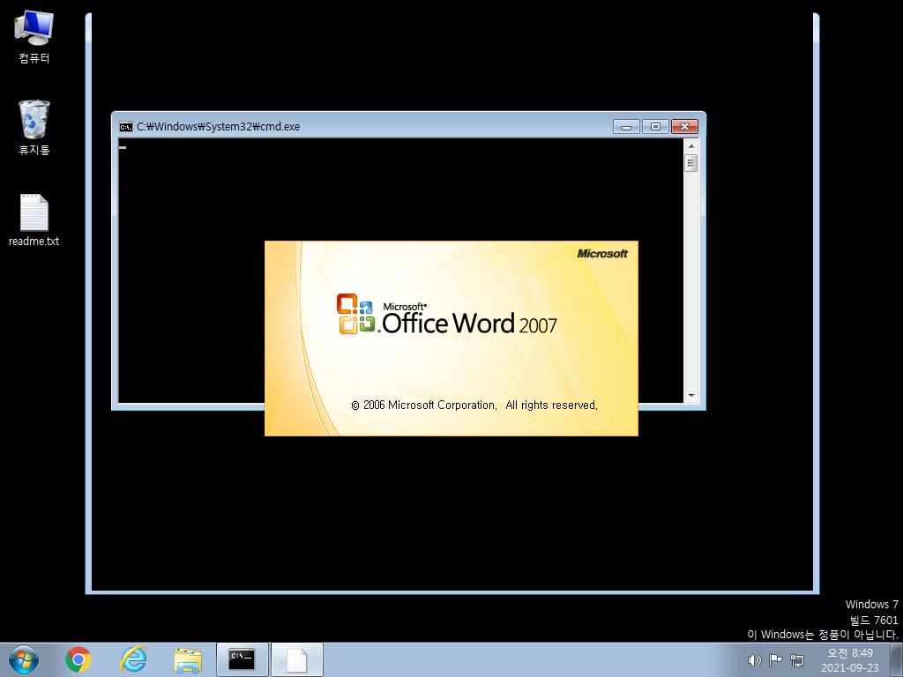Screen dimensions: 903x677
Task: Click the cmd.exe scrollbar thumb
Action: click(x=691, y=163)
